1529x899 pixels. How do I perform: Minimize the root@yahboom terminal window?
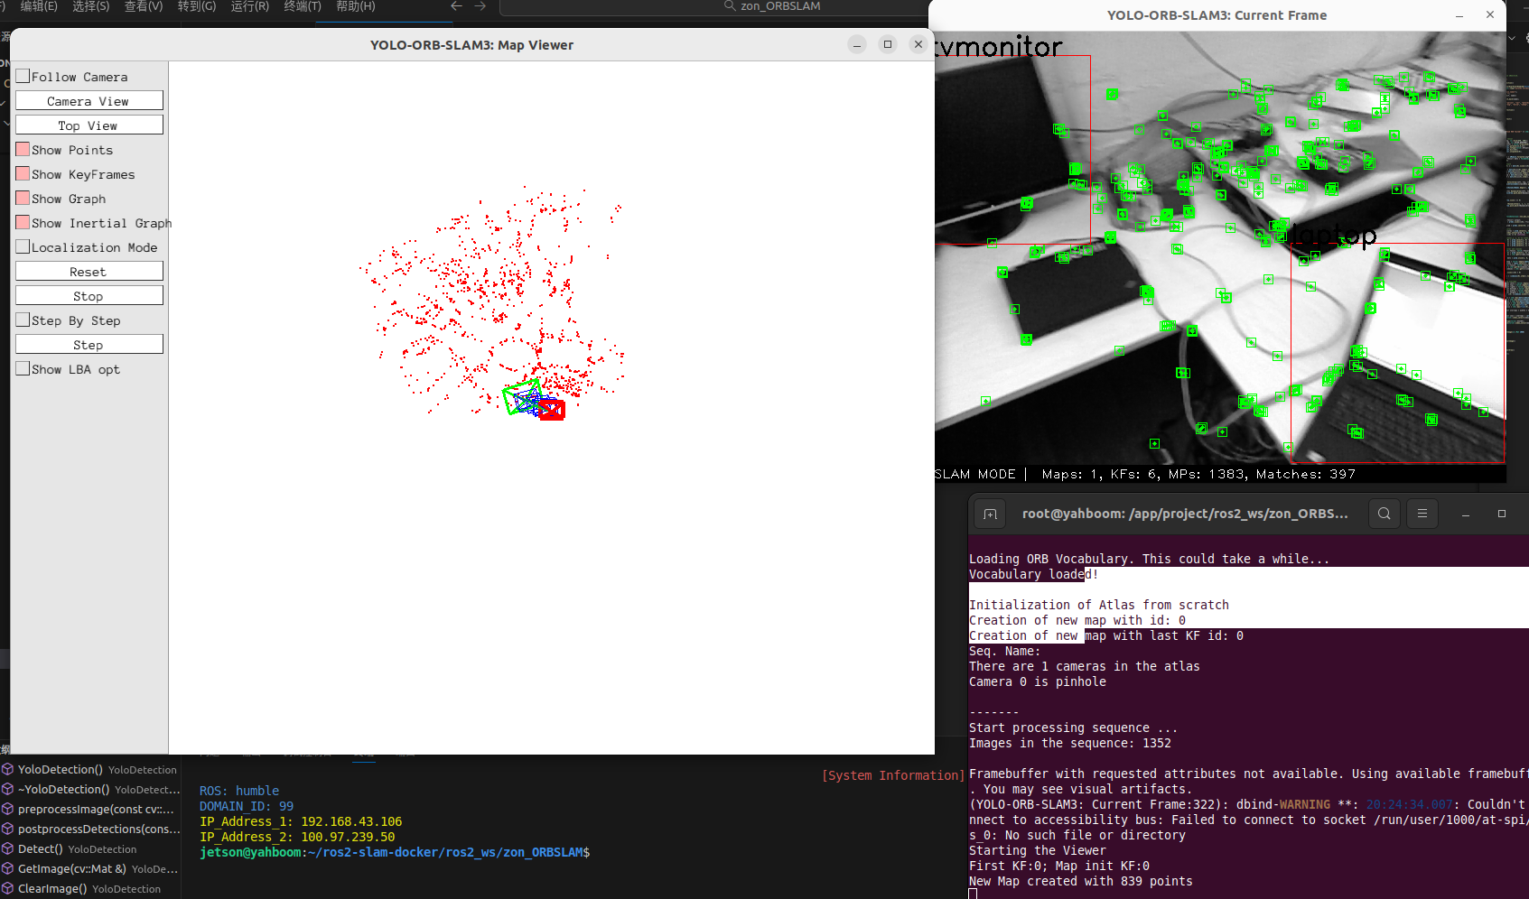pos(1466,514)
